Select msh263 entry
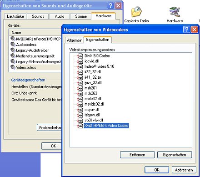This screenshot has height=177, width=200. (91, 93)
